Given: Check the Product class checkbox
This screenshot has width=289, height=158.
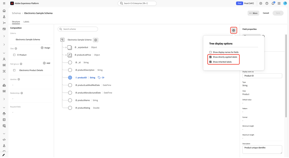Looking at the screenshot, I should pos(14,55).
